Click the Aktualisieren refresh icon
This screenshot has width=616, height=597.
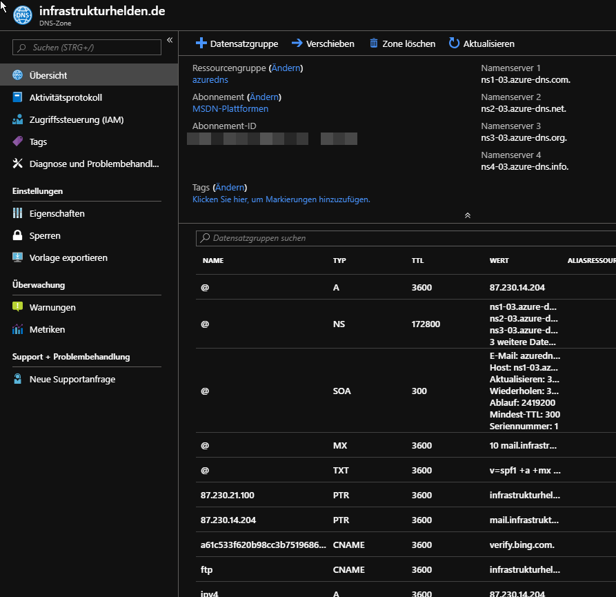(x=454, y=43)
